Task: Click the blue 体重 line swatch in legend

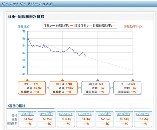Action: click(53, 26)
